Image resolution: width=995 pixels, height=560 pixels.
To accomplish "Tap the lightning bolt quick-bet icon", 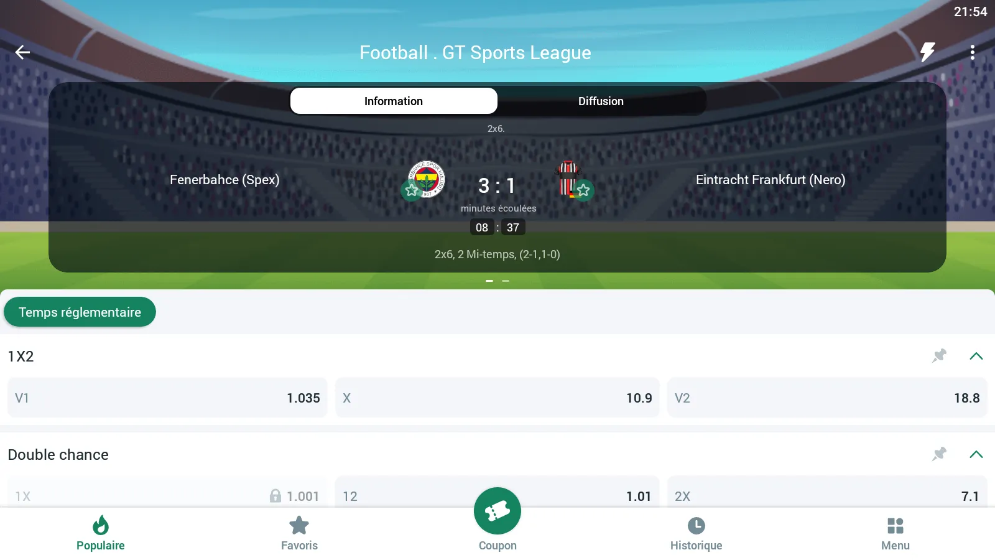I will coord(927,52).
